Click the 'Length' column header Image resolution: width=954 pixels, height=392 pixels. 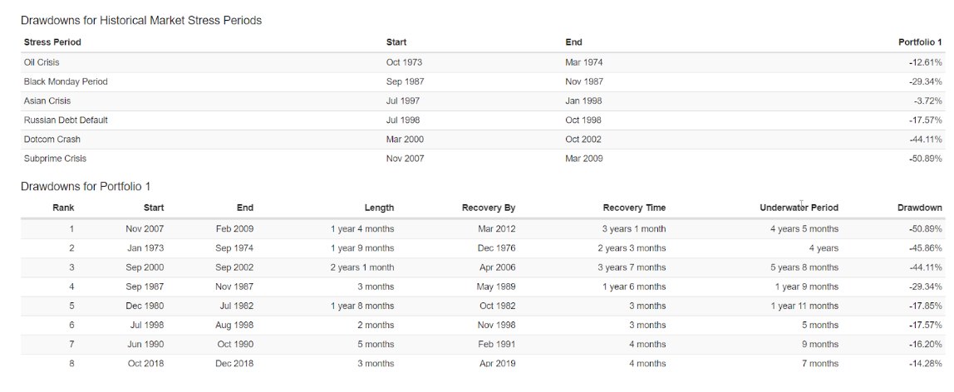379,208
